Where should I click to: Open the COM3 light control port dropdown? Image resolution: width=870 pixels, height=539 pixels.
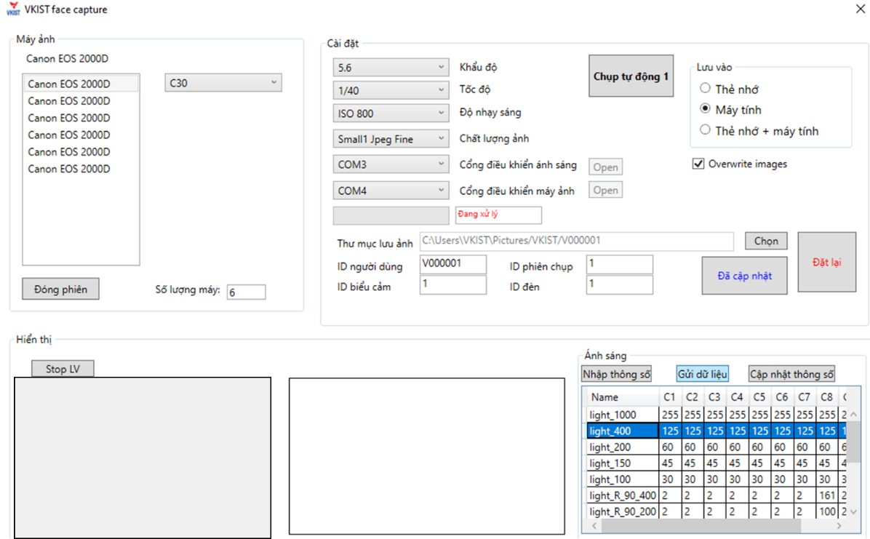click(x=391, y=164)
